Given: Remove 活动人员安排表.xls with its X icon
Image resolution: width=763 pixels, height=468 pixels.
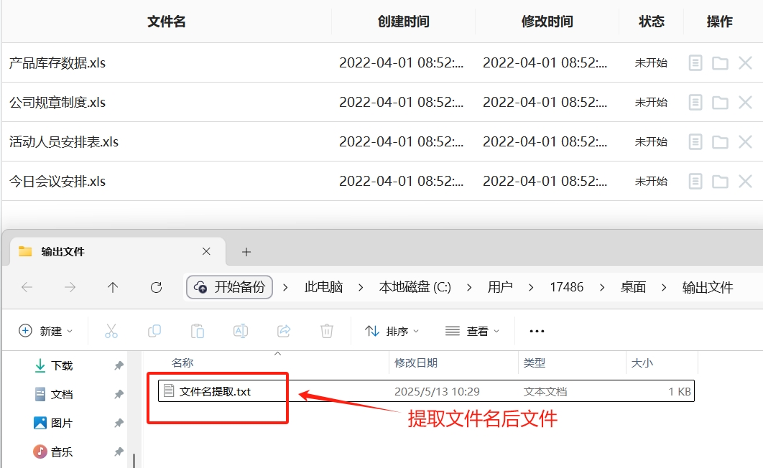Looking at the screenshot, I should pyautogui.click(x=746, y=142).
